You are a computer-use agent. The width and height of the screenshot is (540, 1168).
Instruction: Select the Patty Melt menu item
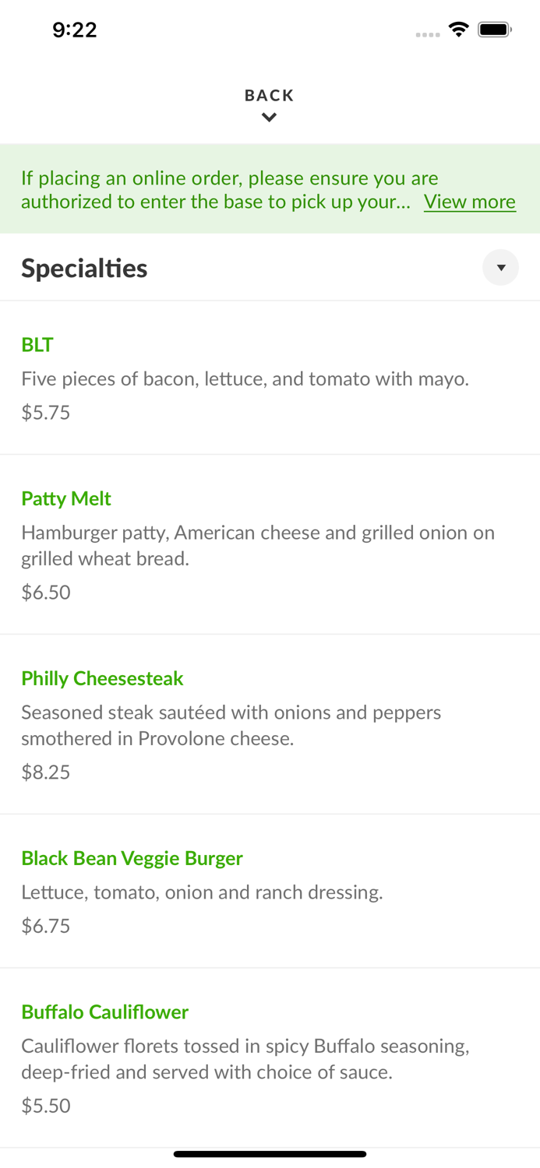click(x=66, y=498)
